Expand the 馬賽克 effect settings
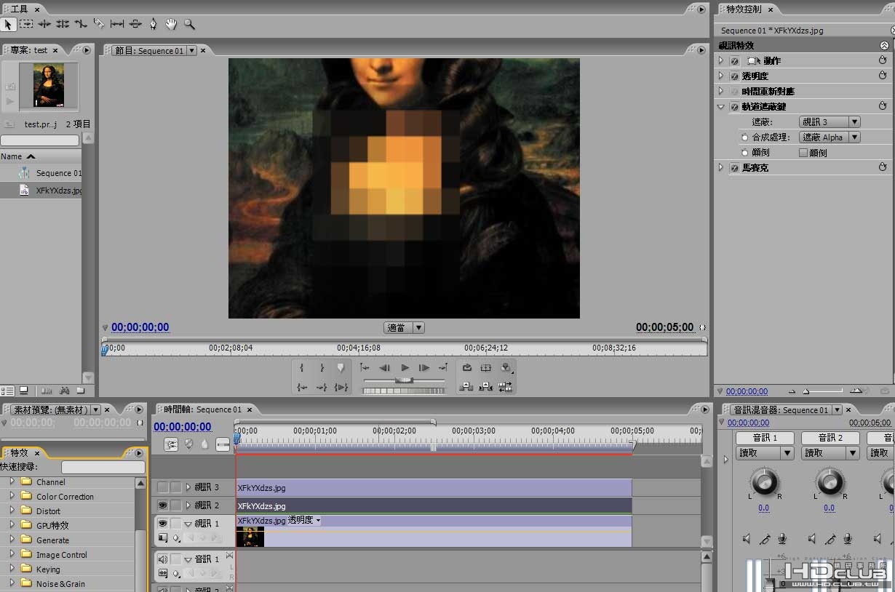The width and height of the screenshot is (895, 592). tap(721, 168)
